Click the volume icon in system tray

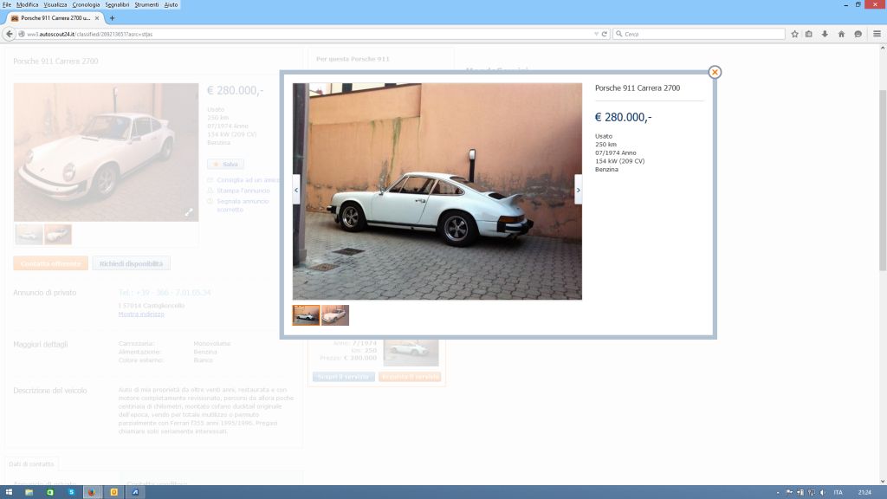[x=823, y=492]
